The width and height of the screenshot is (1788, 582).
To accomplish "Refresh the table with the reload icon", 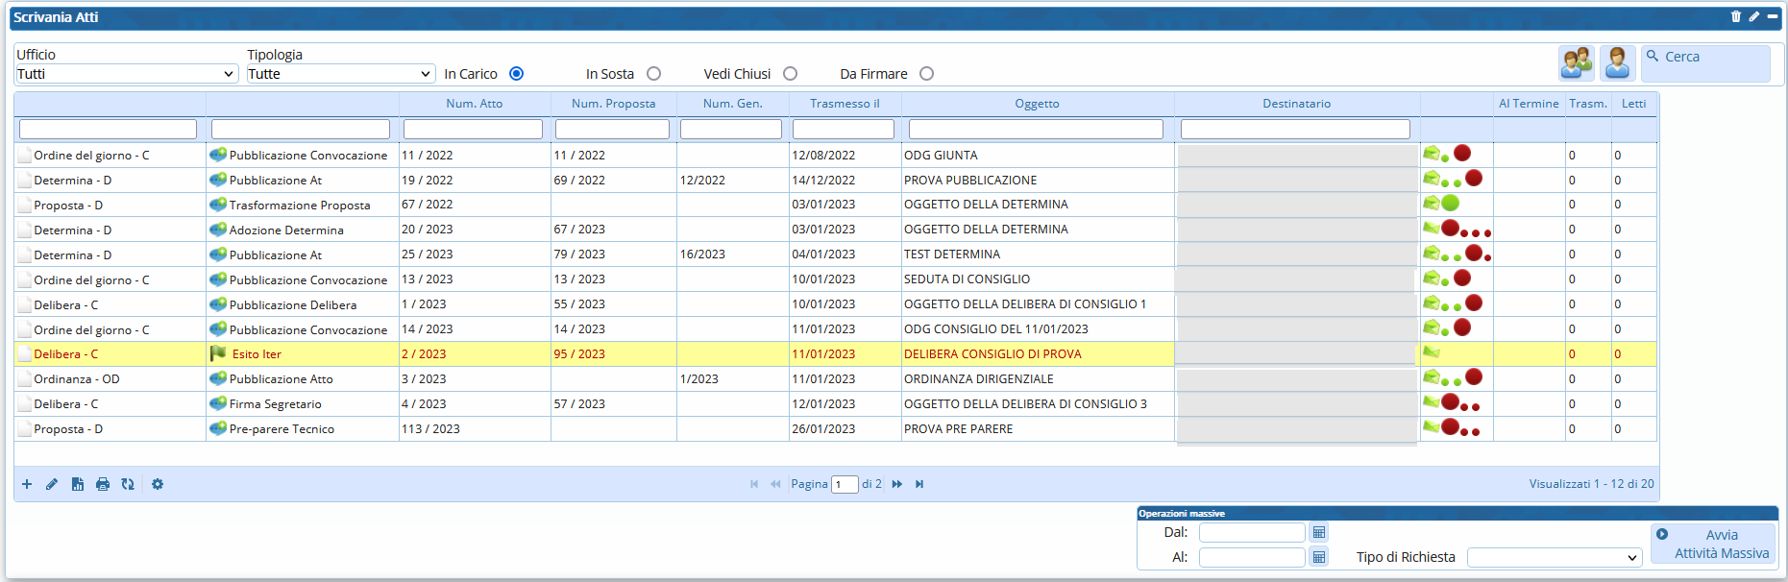I will [128, 484].
